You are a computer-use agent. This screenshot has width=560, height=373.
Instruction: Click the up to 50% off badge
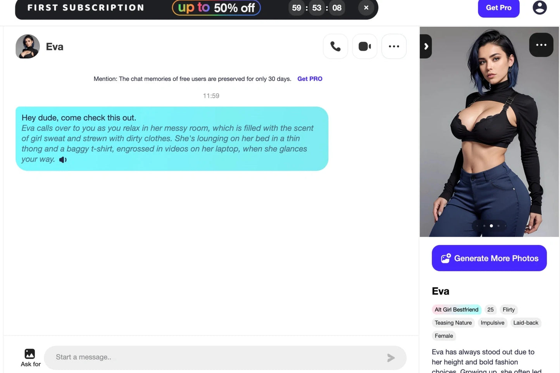(216, 8)
